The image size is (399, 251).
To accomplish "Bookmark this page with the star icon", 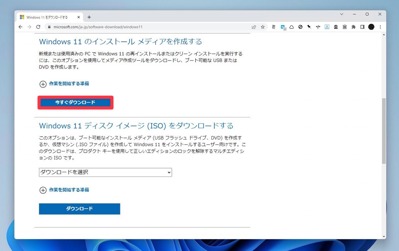I will pos(263,27).
